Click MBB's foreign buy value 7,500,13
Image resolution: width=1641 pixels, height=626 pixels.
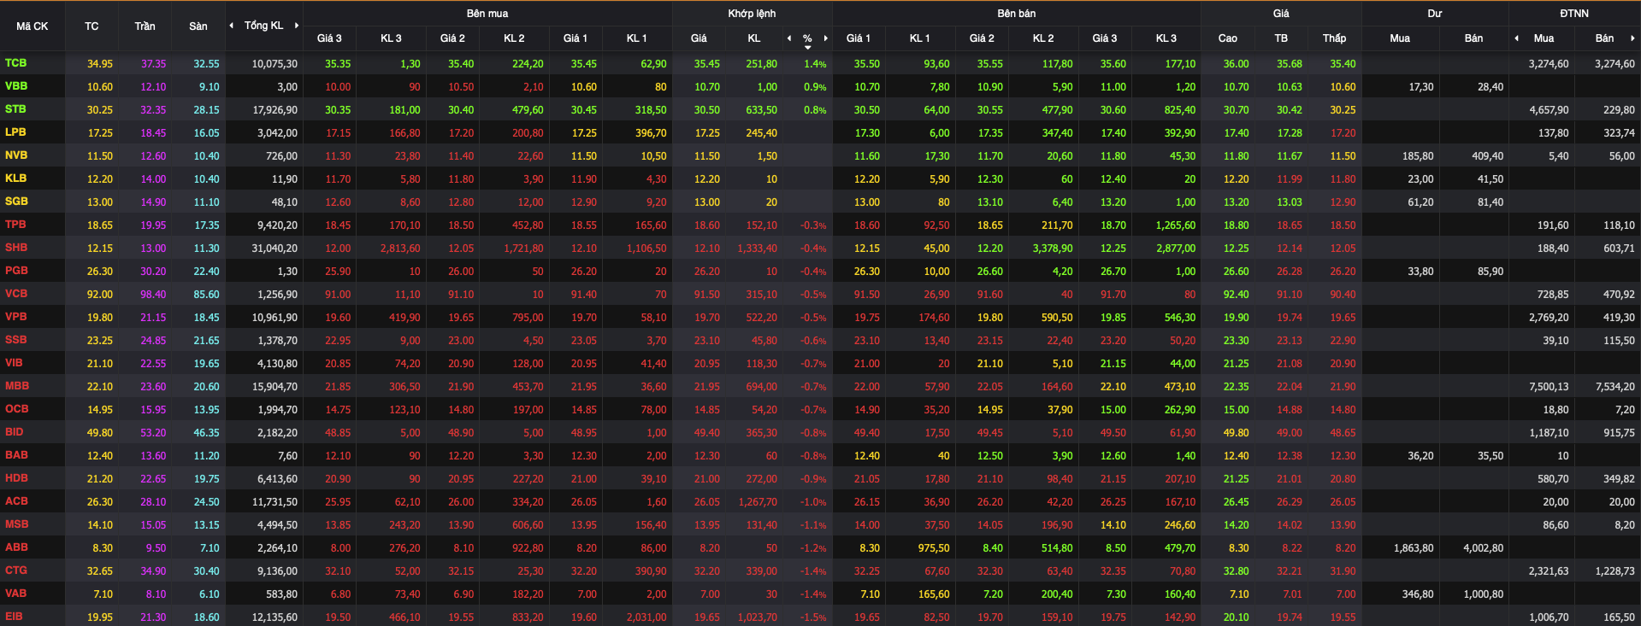click(x=1549, y=387)
